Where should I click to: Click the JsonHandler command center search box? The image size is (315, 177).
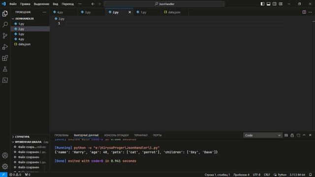pos(164,4)
